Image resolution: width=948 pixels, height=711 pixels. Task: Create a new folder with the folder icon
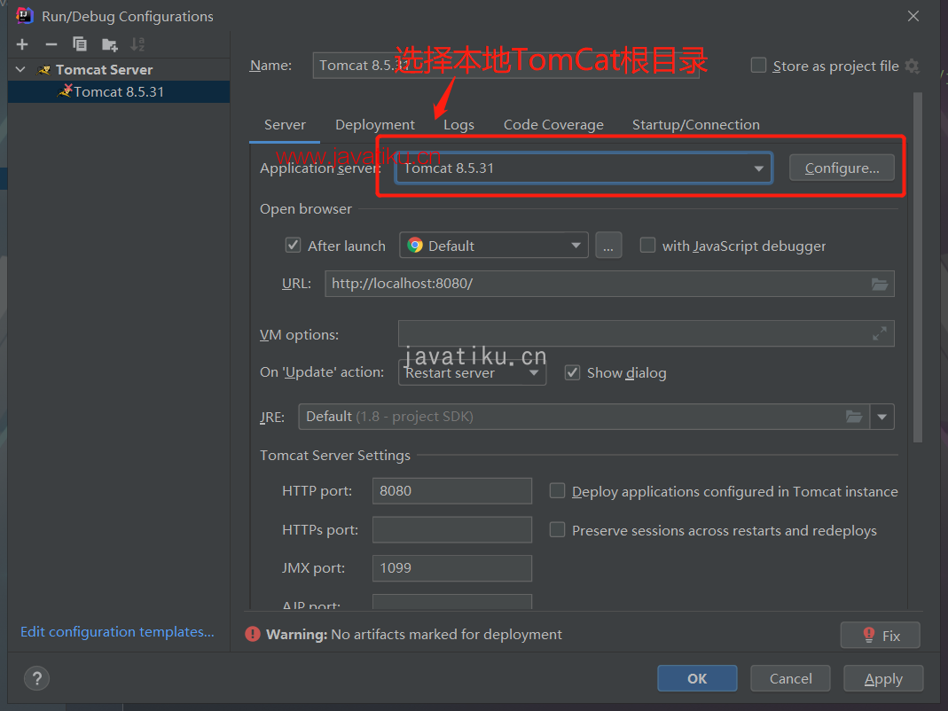pyautogui.click(x=109, y=44)
